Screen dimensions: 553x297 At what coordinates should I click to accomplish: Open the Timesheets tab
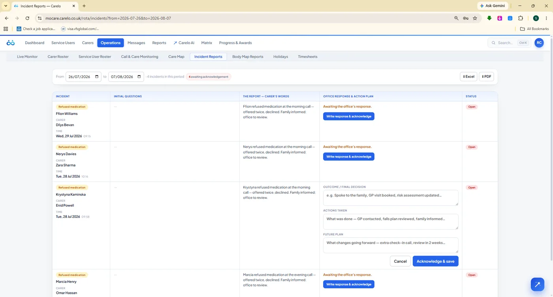tap(308, 57)
